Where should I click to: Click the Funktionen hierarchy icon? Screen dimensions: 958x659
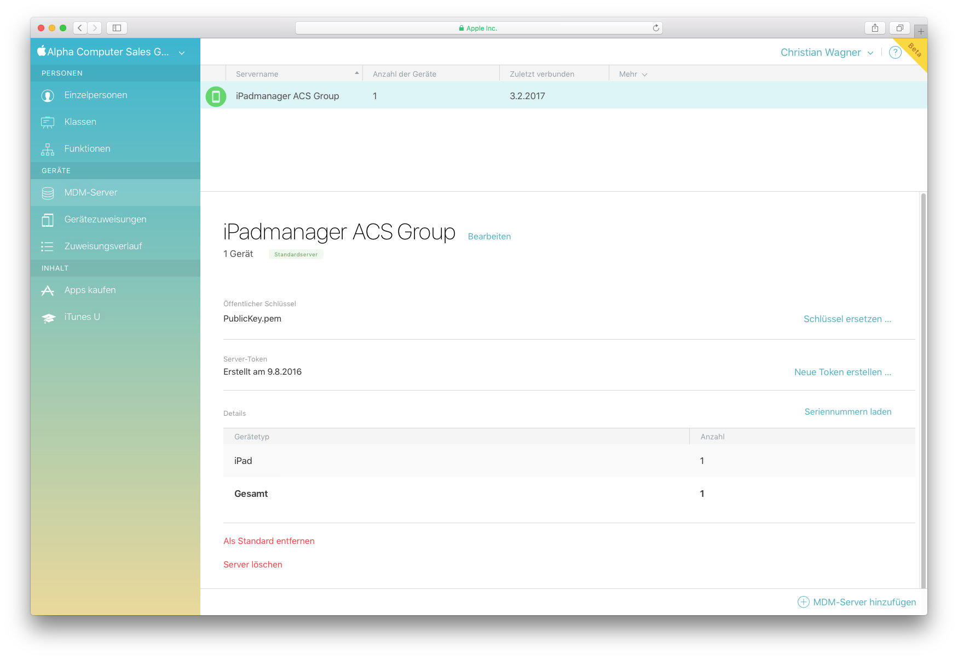pyautogui.click(x=48, y=149)
